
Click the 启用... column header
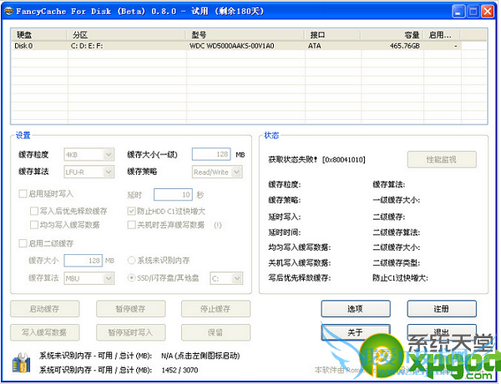442,35
